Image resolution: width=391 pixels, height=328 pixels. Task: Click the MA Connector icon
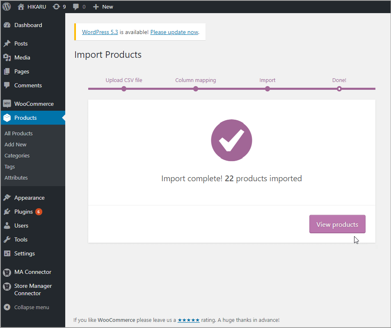coord(7,272)
